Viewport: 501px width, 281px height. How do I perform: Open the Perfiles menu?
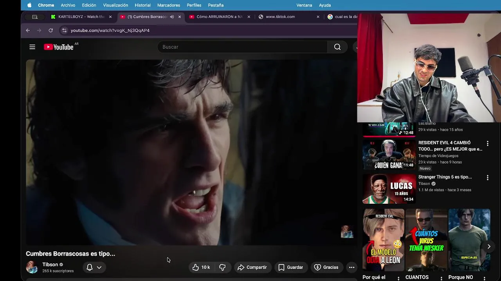(194, 5)
